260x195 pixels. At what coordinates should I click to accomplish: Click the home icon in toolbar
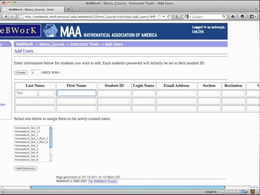pyautogui.click(x=233, y=17)
